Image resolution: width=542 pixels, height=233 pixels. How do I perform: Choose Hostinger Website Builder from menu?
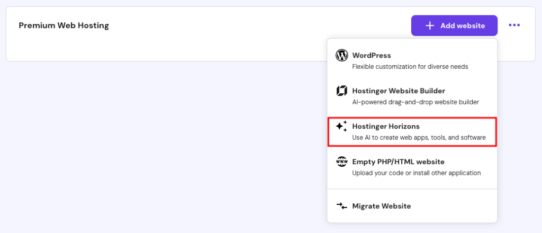(x=412, y=96)
